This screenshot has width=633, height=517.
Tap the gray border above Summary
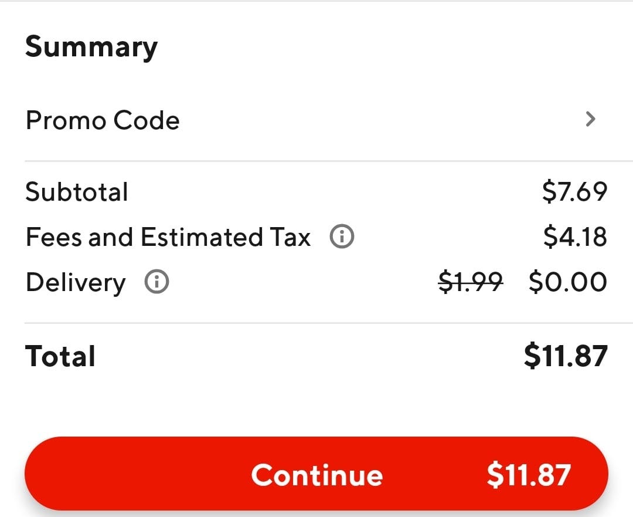coord(316,1)
